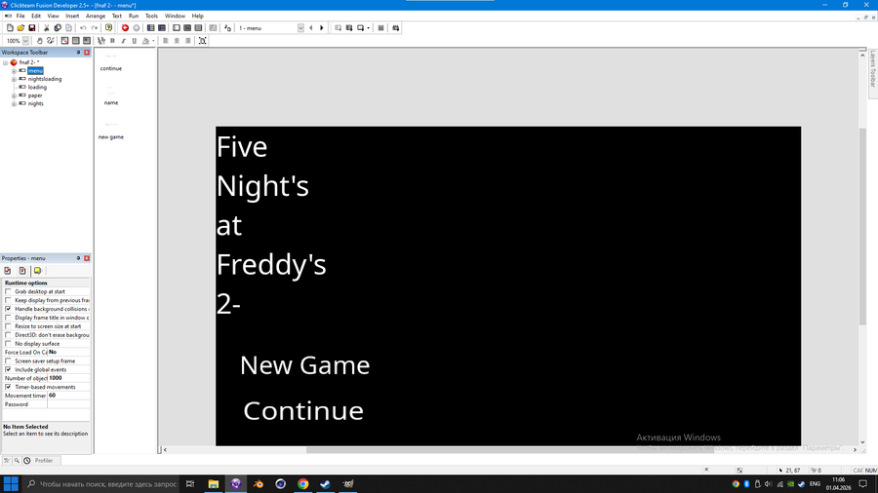Close the Properties panel
This screenshot has width=878, height=493.
[87, 258]
